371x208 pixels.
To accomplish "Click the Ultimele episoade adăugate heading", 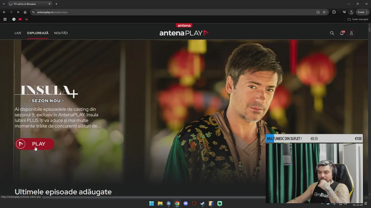I will pos(63,192).
